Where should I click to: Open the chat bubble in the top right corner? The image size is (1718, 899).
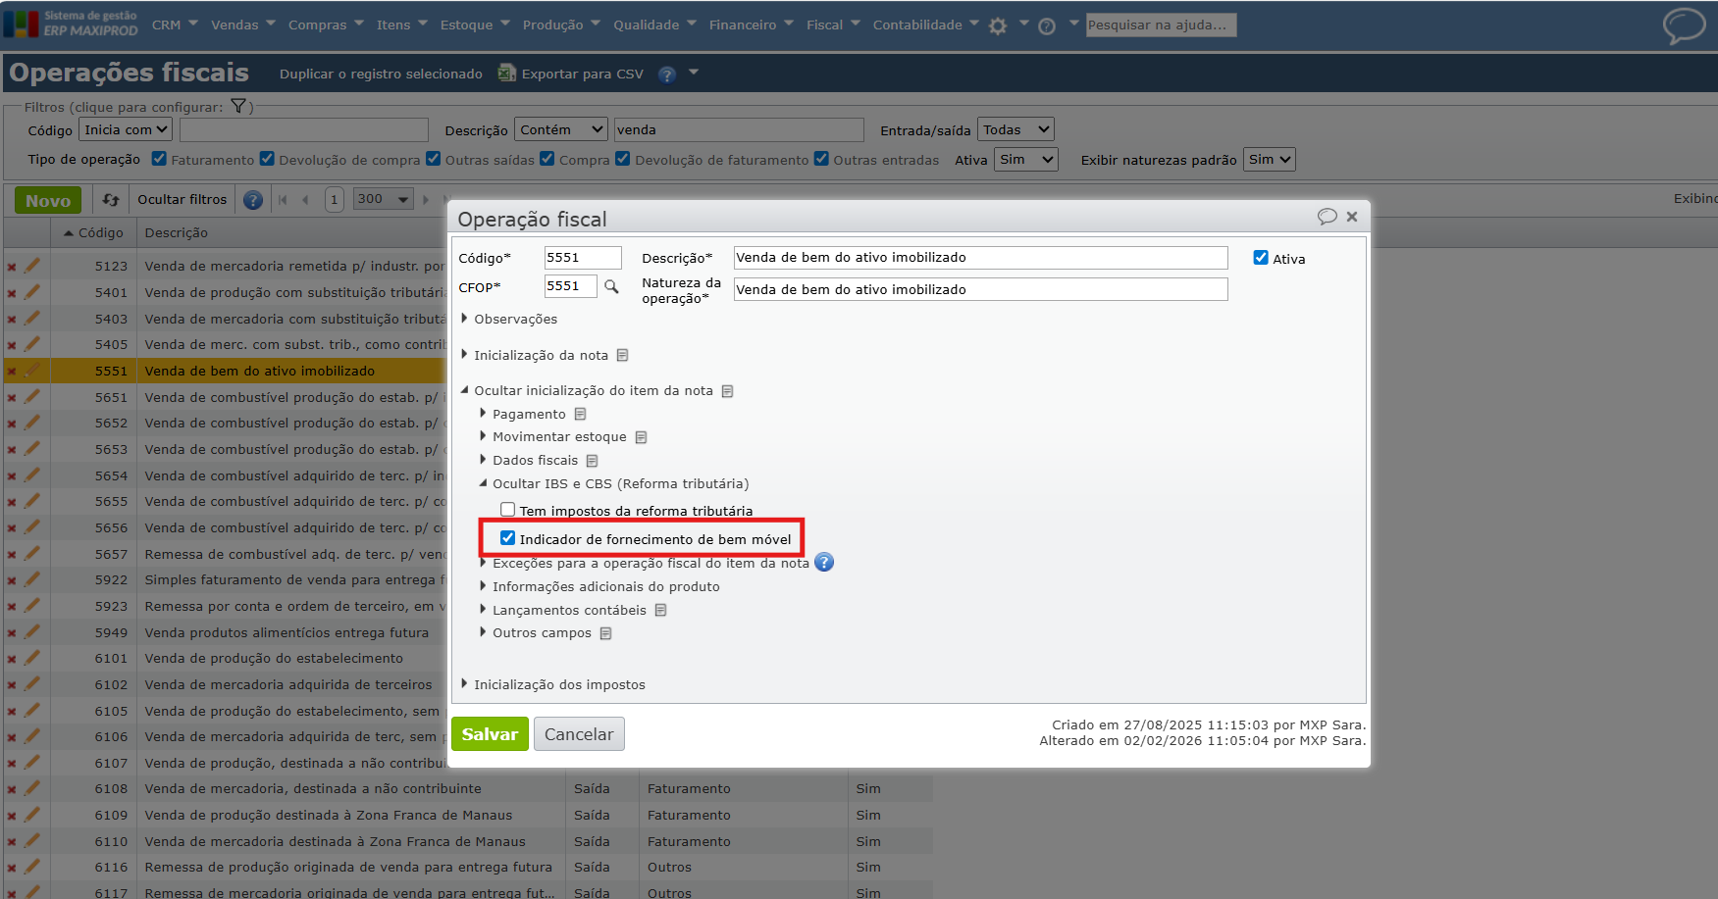click(x=1684, y=25)
